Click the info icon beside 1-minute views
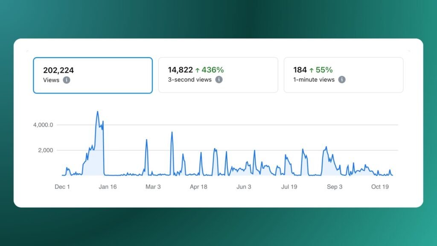 341,79
